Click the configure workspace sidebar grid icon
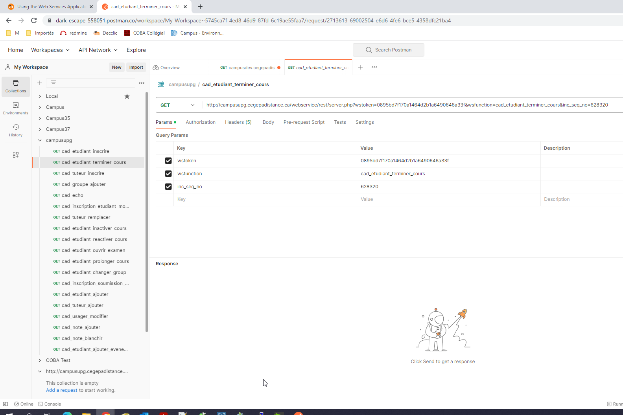Viewport: 623px width, 415px height. pyautogui.click(x=16, y=155)
